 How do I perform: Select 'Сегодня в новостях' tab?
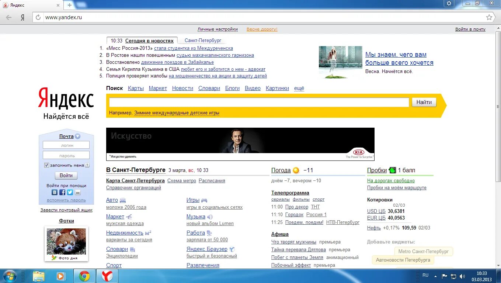149,41
